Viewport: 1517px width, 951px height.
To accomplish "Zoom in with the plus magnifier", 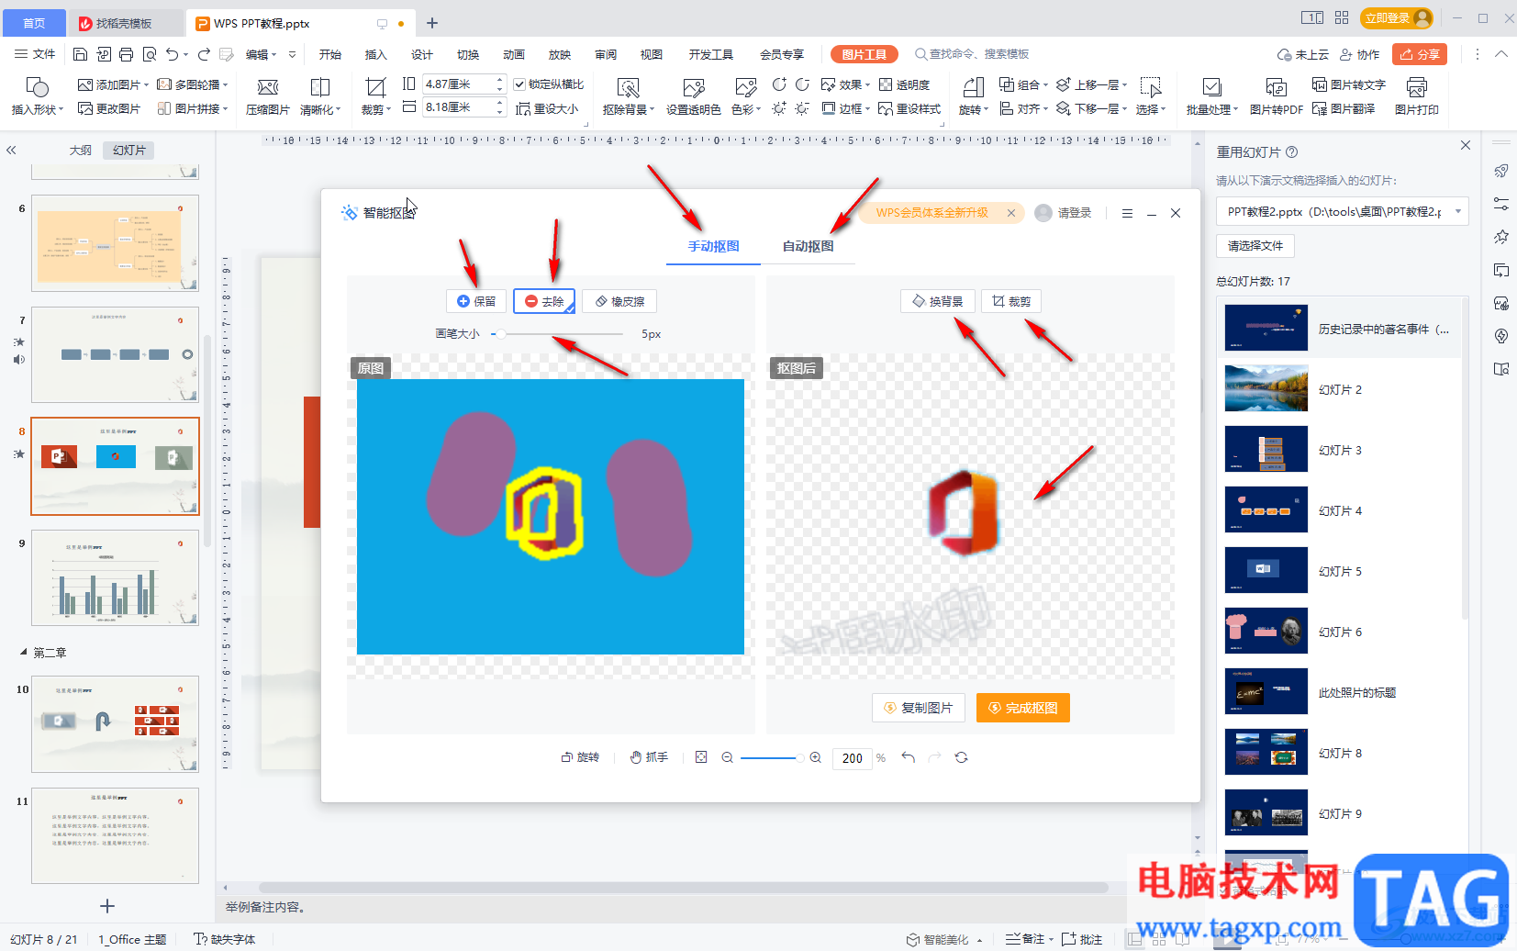I will click(815, 757).
